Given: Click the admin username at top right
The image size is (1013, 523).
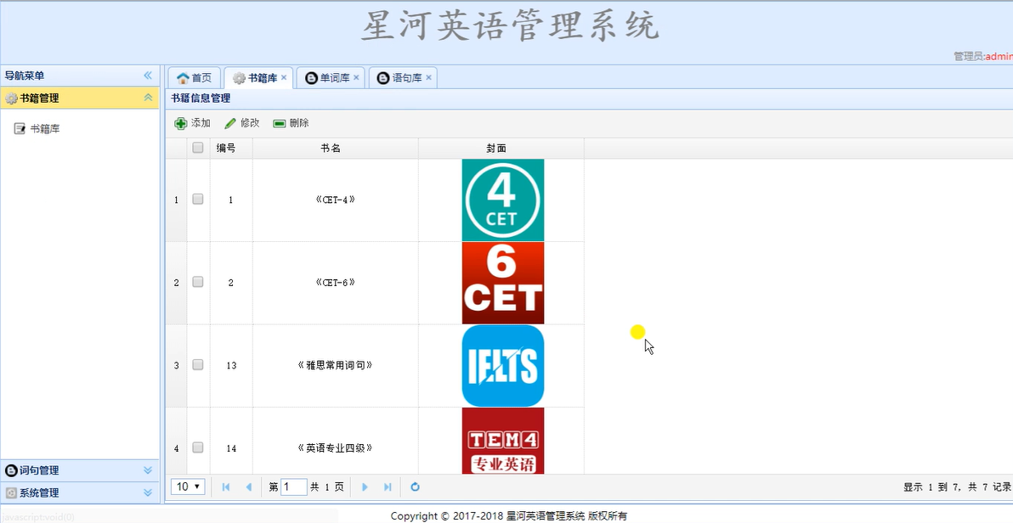Looking at the screenshot, I should tap(999, 56).
